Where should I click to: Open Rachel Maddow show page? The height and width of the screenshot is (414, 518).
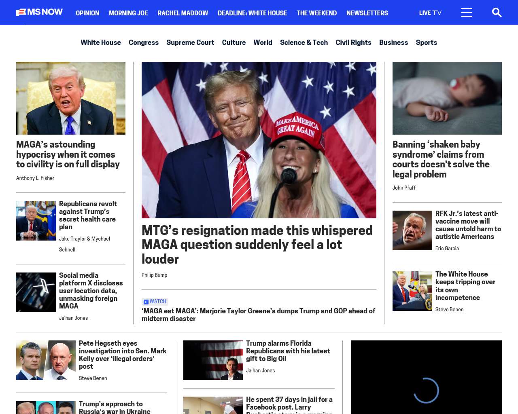coord(183,13)
